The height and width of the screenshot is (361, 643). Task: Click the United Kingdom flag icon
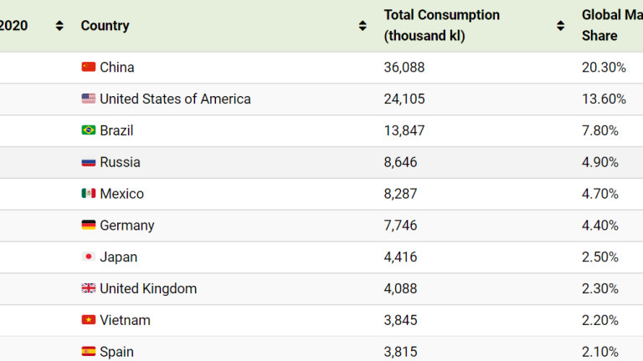88,288
